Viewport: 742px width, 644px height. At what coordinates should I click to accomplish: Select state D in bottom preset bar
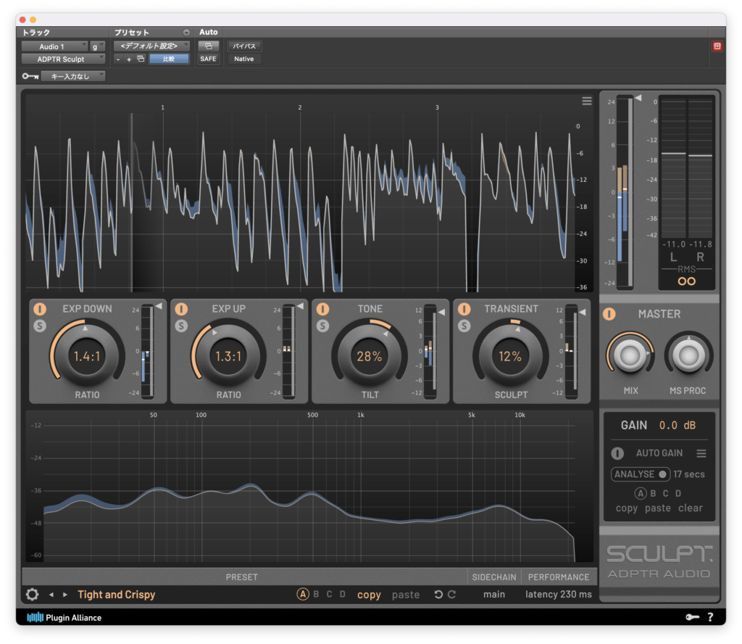(343, 594)
